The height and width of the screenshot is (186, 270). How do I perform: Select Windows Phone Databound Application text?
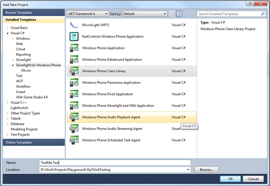112,60
